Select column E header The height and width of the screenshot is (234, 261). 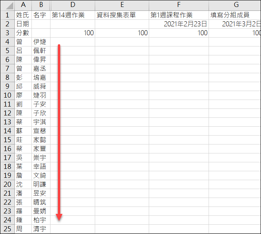pyautogui.click(x=122, y=5)
